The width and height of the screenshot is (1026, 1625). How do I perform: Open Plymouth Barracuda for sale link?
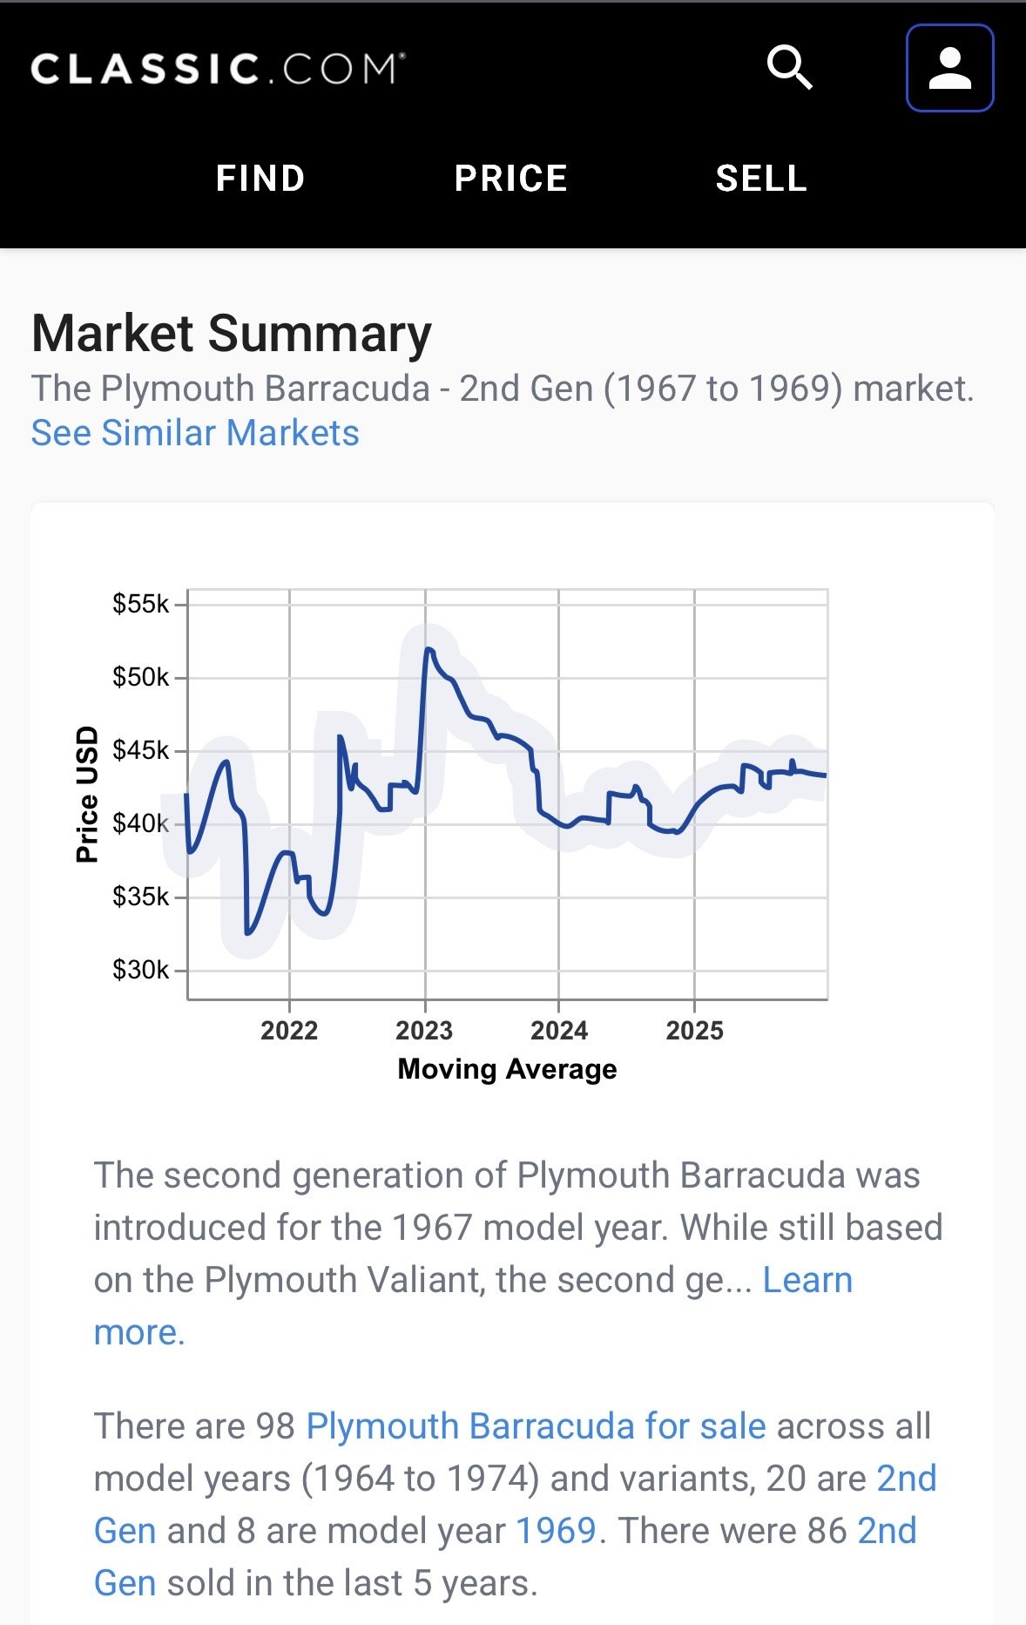tap(536, 1426)
